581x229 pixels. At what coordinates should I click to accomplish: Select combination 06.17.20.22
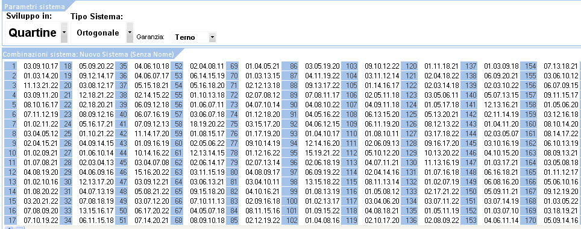tap(152, 211)
